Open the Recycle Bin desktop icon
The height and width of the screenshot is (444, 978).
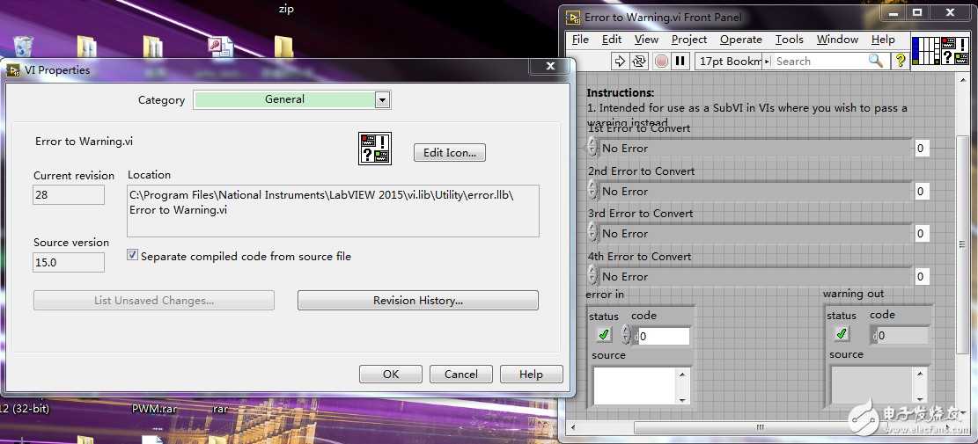23,47
